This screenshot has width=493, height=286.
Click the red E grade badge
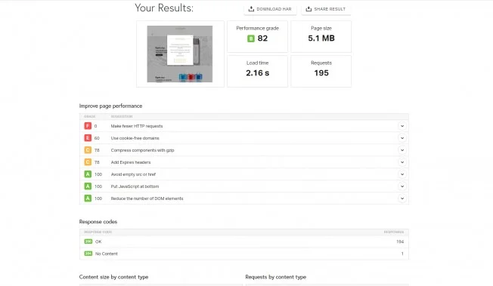[x=88, y=138]
